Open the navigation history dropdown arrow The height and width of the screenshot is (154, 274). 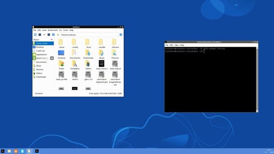tap(44, 35)
